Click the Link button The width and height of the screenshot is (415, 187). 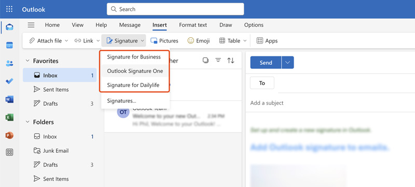[84, 41]
